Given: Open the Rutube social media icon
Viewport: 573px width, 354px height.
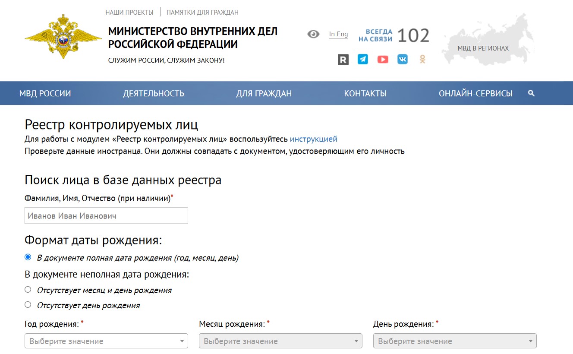Looking at the screenshot, I should pos(343,60).
